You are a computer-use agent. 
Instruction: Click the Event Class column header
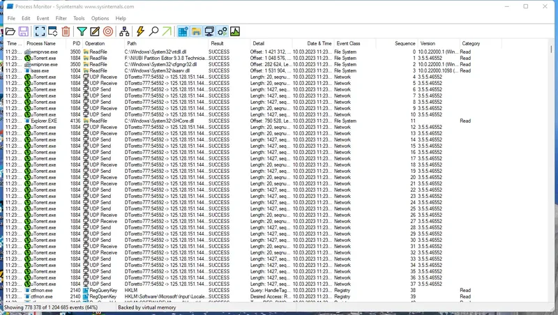(355, 43)
